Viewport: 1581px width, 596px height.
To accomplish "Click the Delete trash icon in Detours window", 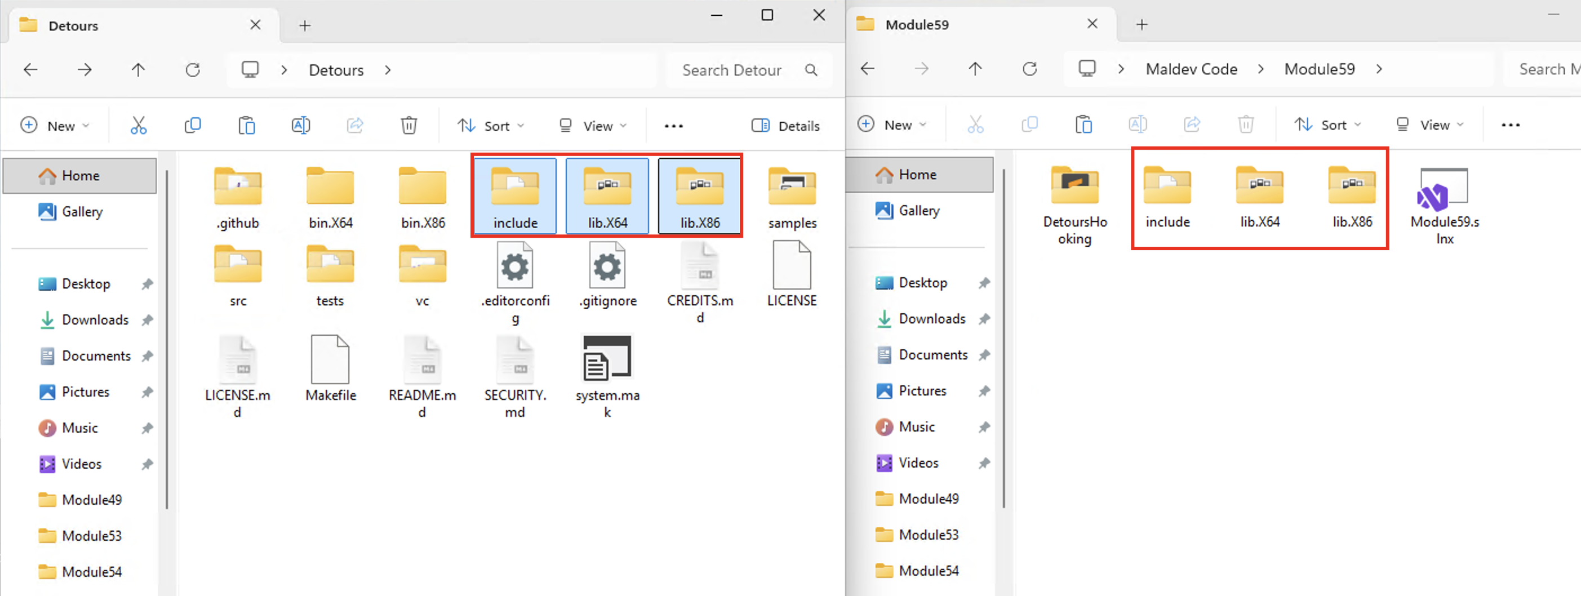I will pos(408,126).
